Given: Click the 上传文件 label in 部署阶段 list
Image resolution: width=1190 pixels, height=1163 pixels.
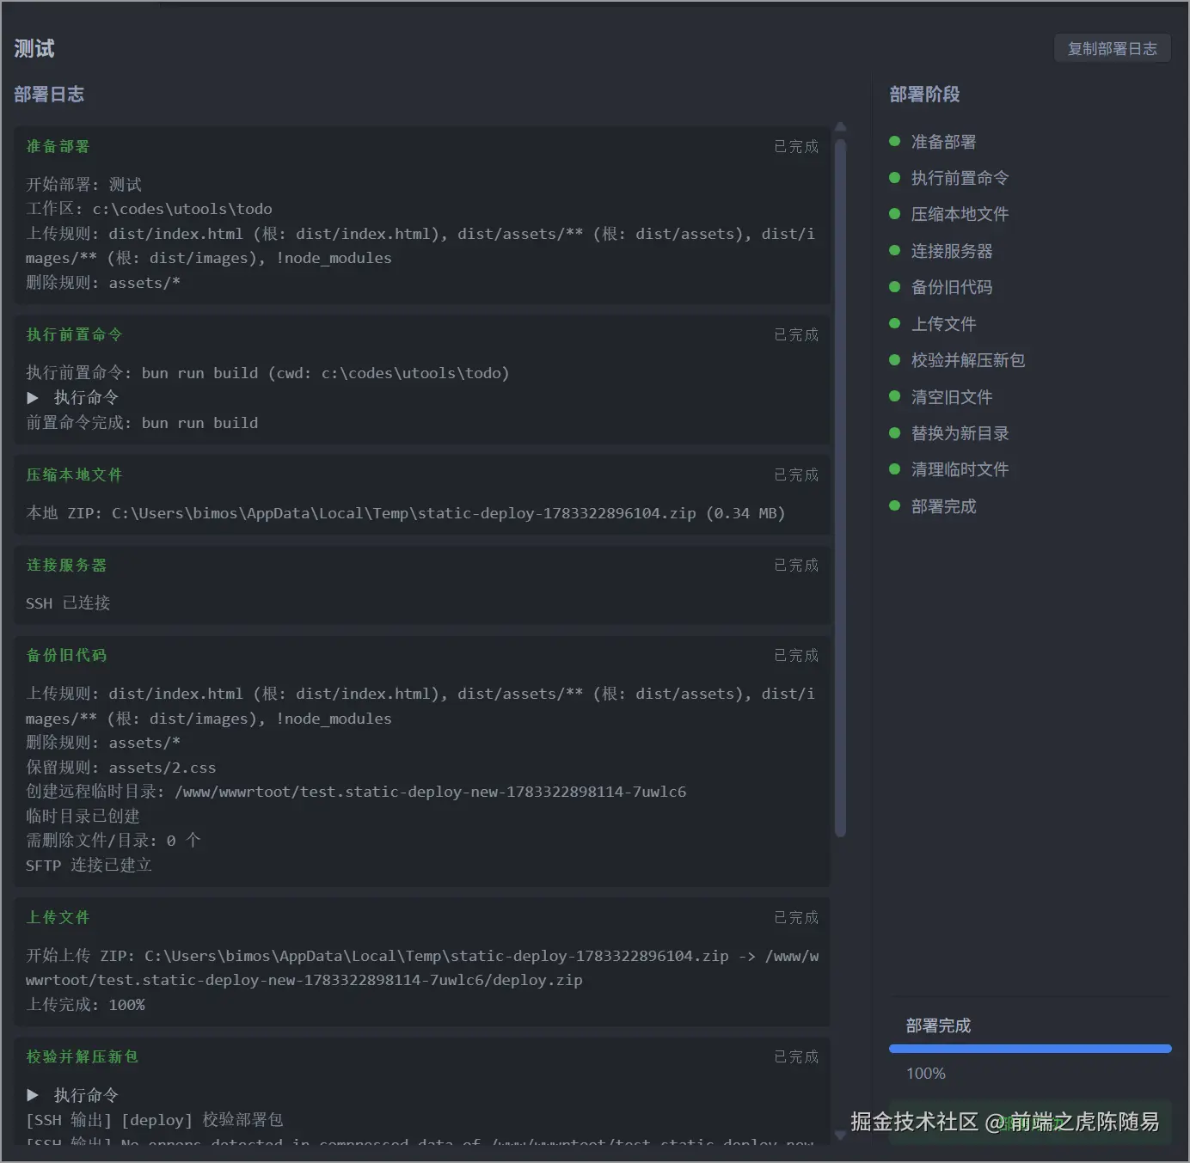Looking at the screenshot, I should click(x=943, y=324).
